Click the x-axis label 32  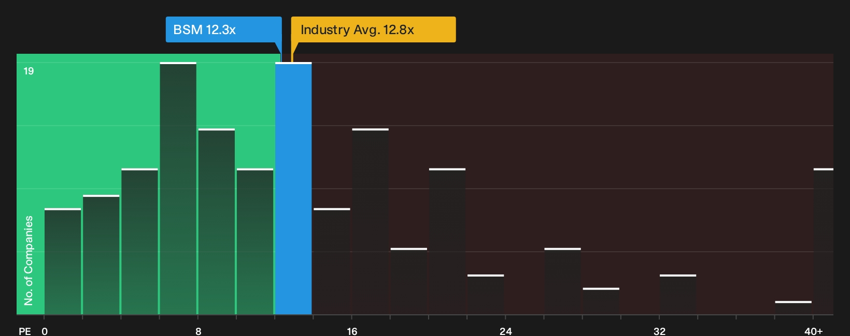click(659, 331)
